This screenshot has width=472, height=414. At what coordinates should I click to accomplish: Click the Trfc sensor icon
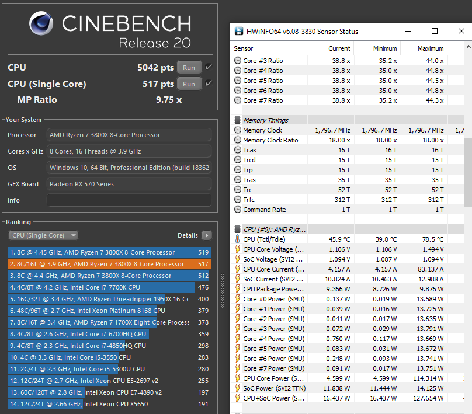(238, 200)
